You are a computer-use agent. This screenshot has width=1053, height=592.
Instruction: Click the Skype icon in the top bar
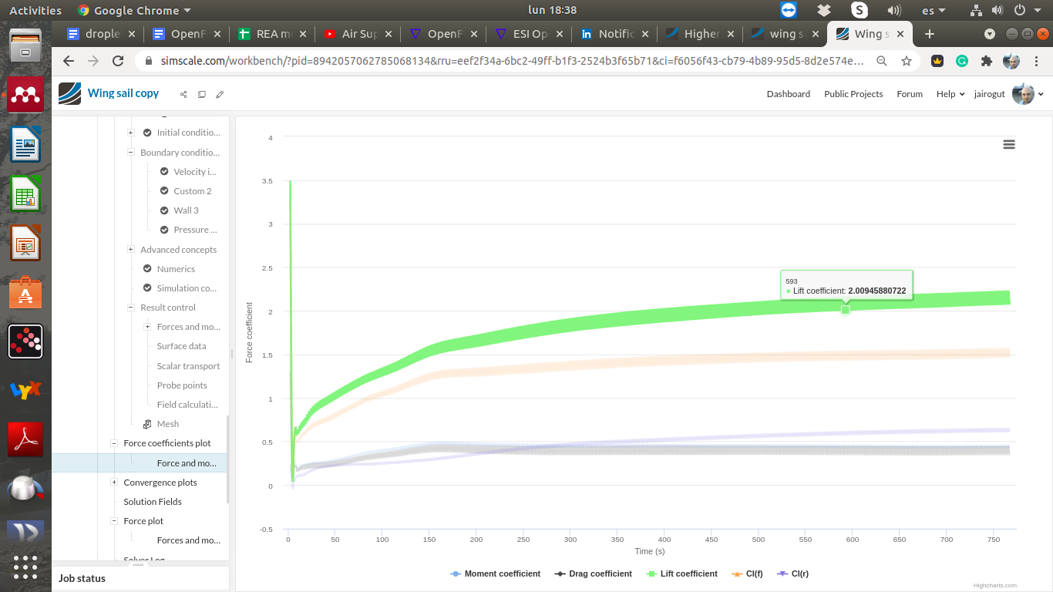860,10
